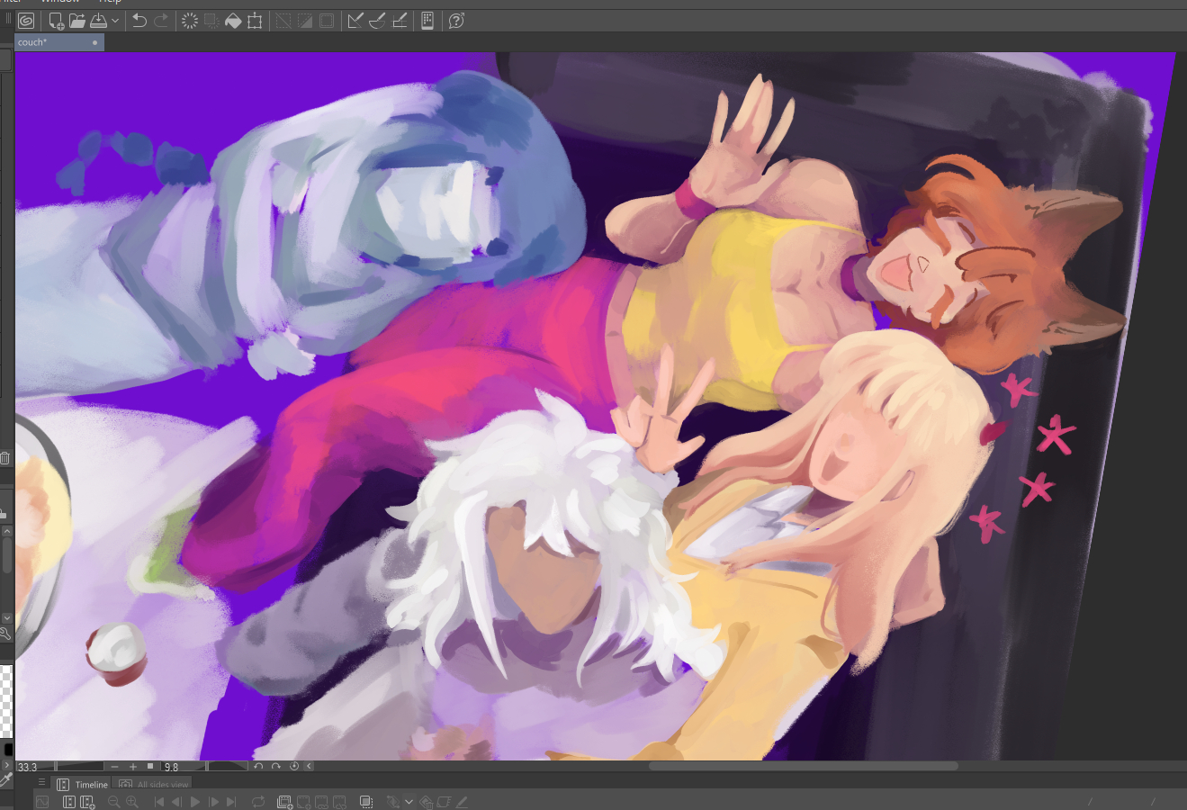Click the canvas zoom slider

click(x=81, y=767)
